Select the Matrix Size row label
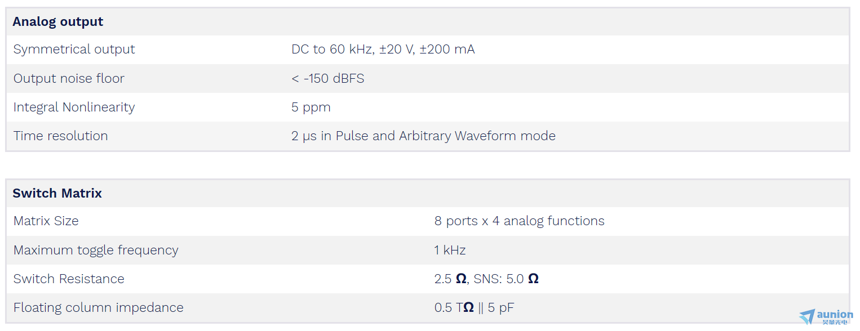The image size is (860, 331). pyautogui.click(x=46, y=221)
